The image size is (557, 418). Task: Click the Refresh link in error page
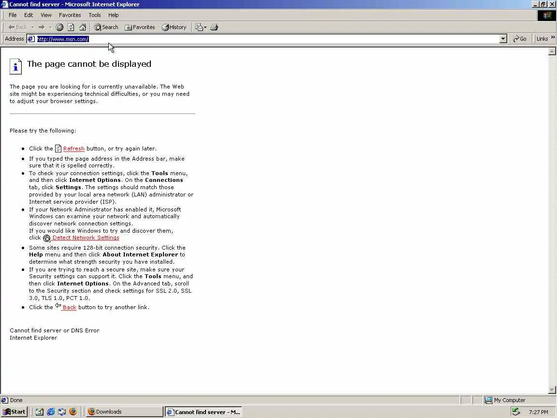pos(73,149)
